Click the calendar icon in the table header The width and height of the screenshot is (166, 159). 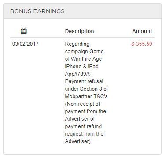coord(24,31)
